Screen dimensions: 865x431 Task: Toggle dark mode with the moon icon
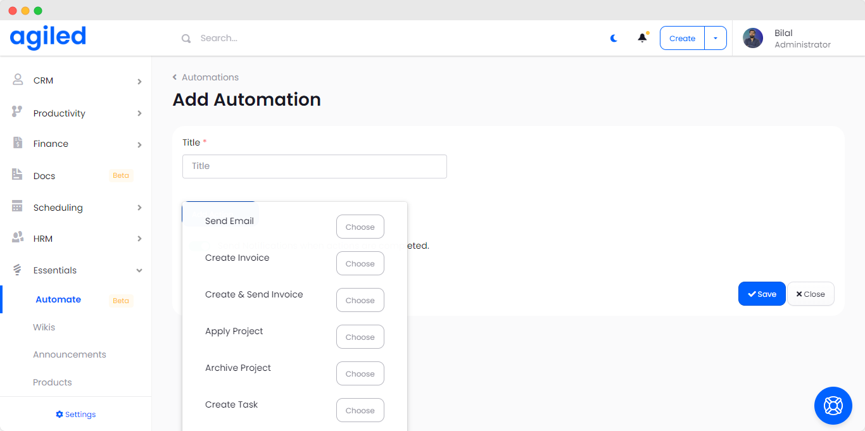coord(614,38)
